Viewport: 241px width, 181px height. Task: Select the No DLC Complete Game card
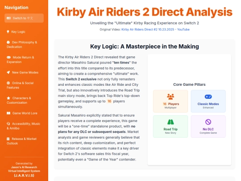(x=208, y=126)
